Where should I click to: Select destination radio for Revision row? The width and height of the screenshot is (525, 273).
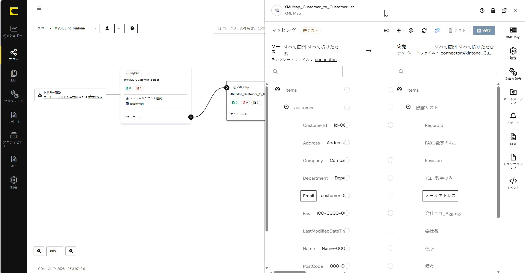coord(390,160)
